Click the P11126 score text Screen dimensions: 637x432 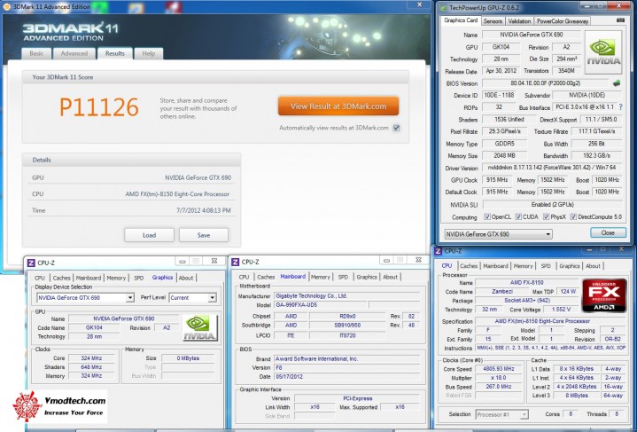99,107
